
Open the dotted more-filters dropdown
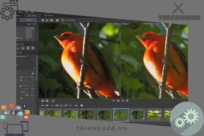(70, 106)
